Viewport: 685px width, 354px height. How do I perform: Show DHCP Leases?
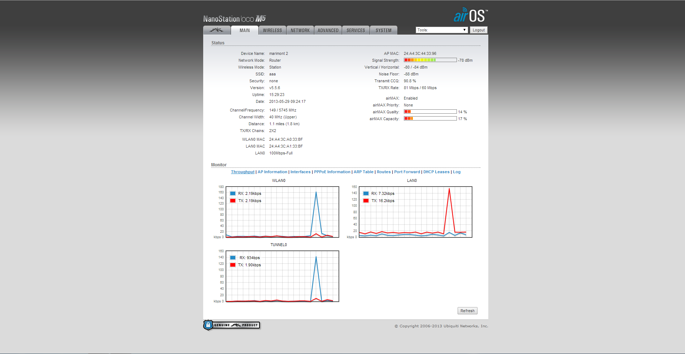tap(436, 172)
